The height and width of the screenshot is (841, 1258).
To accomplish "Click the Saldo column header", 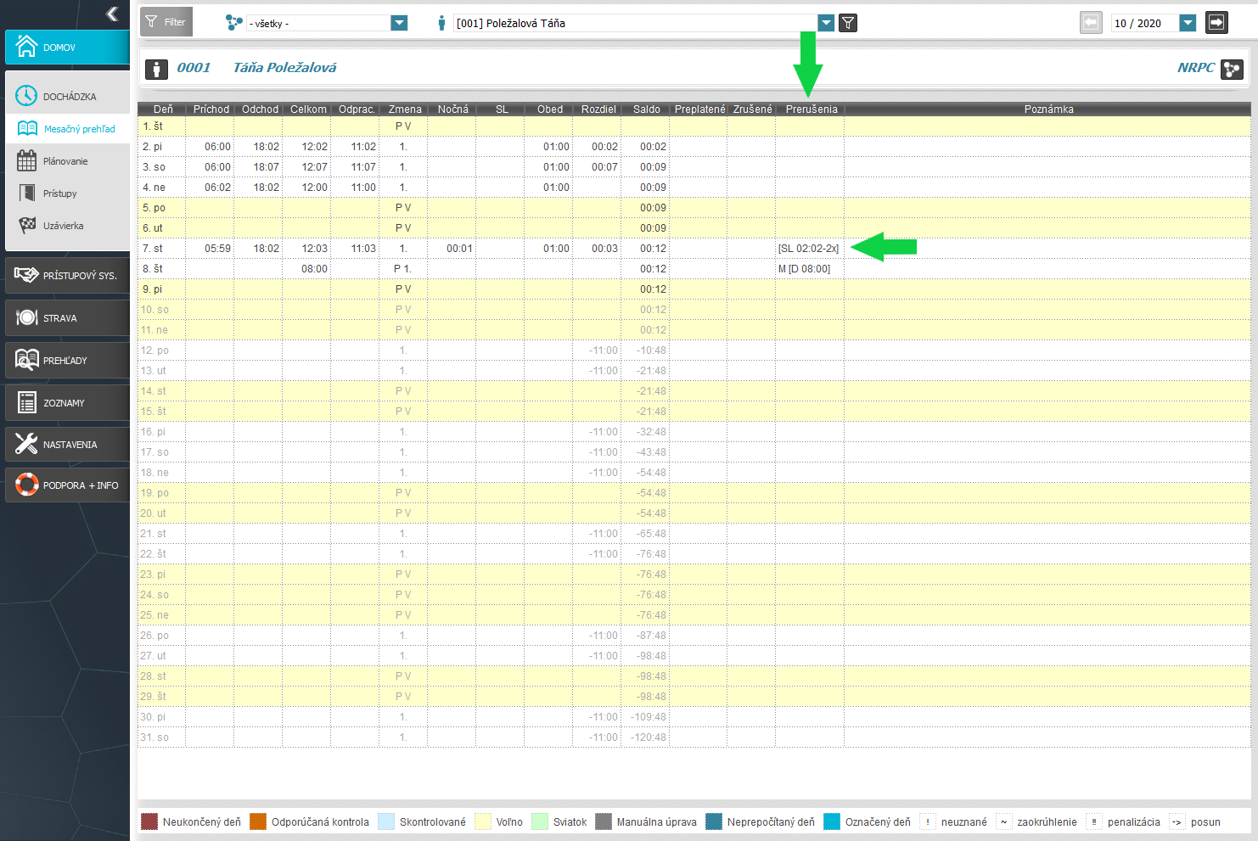I will (646, 109).
